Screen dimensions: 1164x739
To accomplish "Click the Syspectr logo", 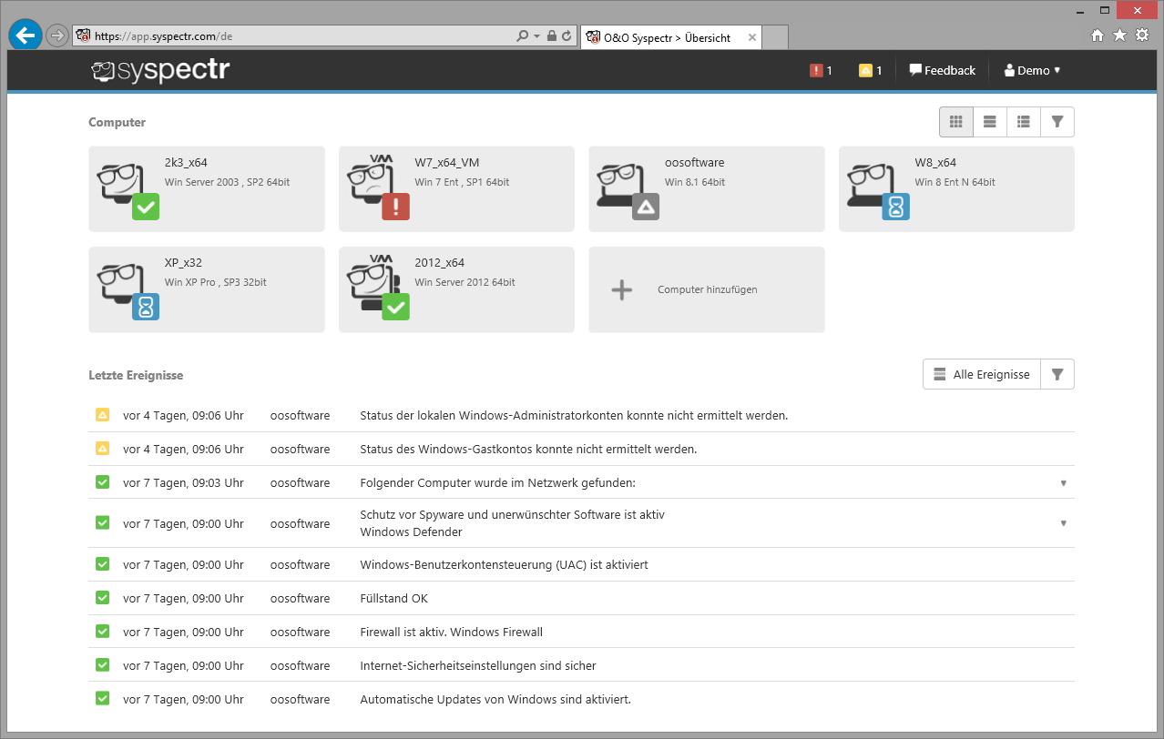I will pos(161,70).
